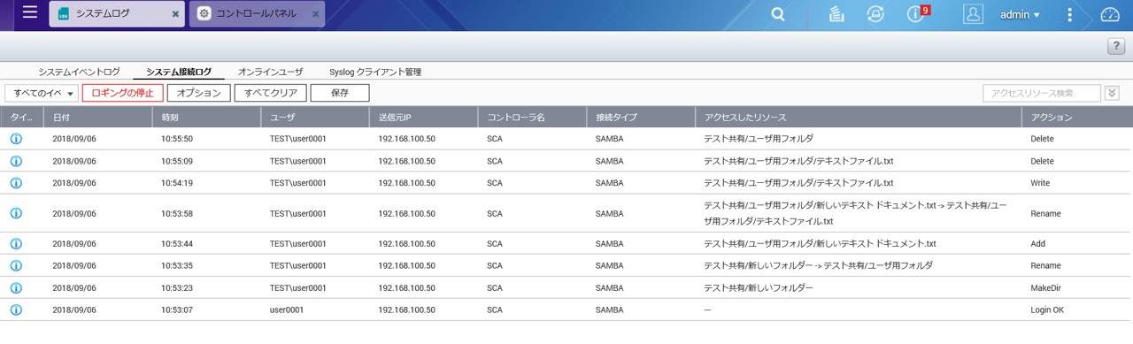Click the Rename cell in 10:53:35 row
This screenshot has width=1133, height=344.
coord(1045,265)
